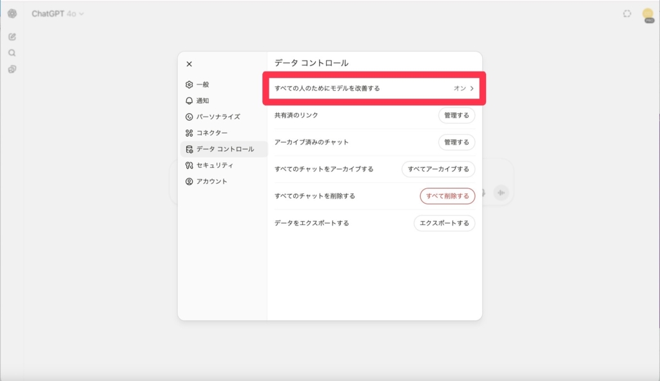Open 通知 settings tab
This screenshot has height=381, width=660.
click(224, 101)
